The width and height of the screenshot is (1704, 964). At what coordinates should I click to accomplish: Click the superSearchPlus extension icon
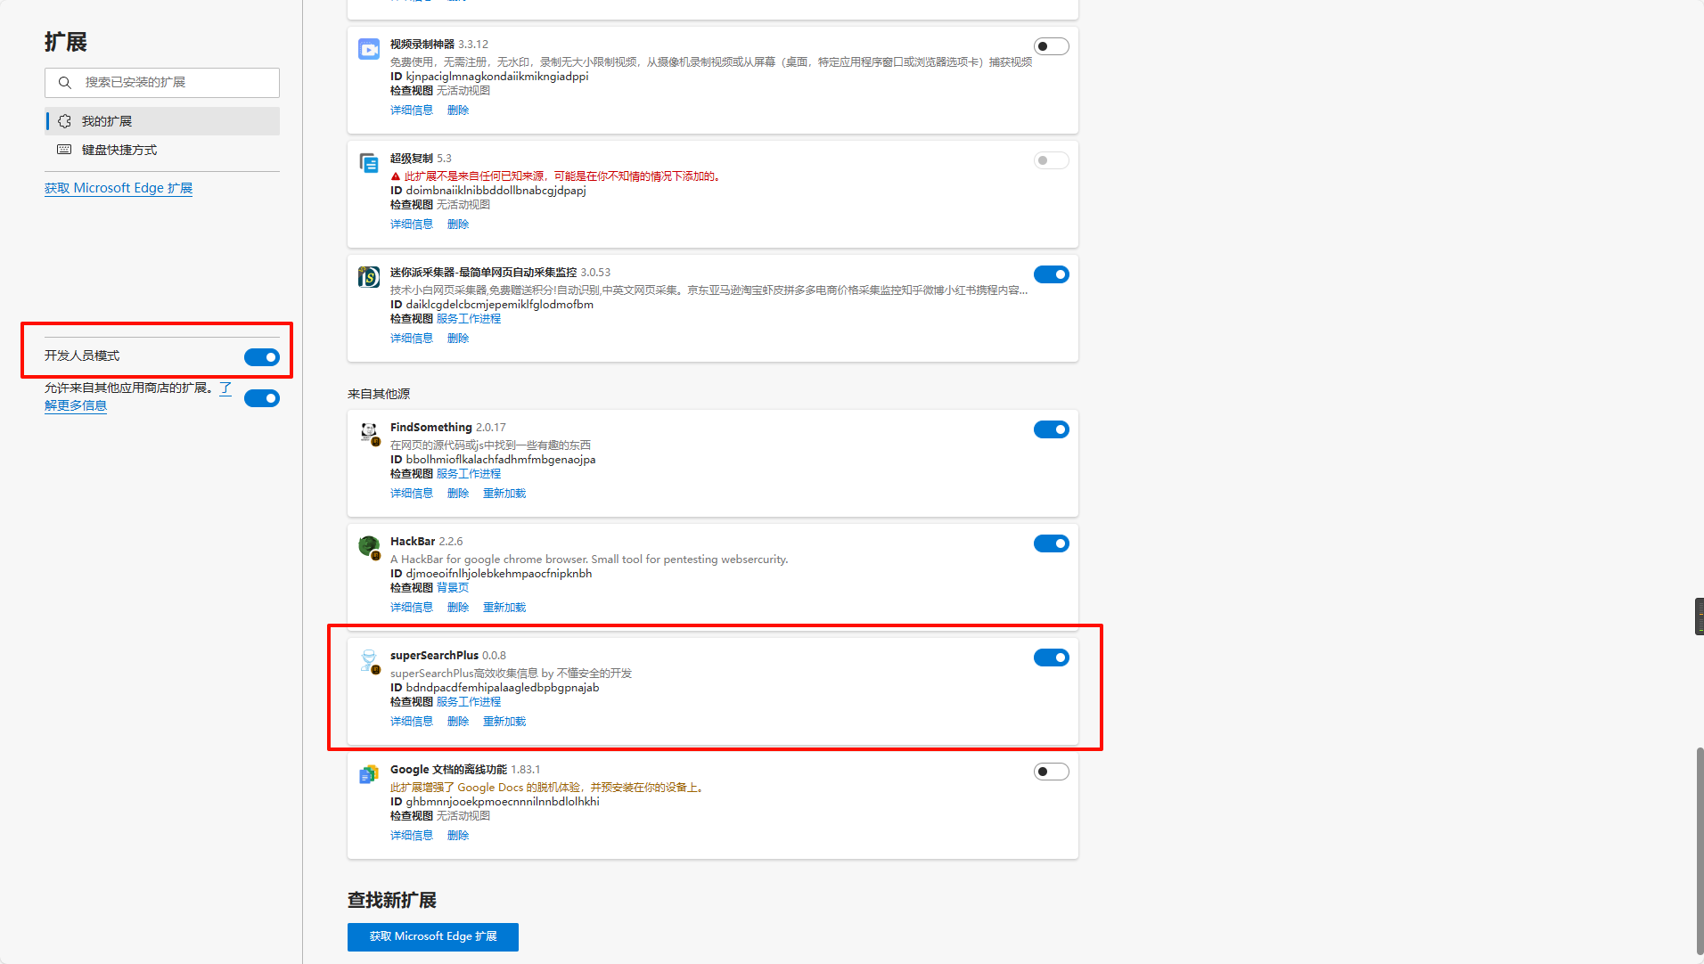pyautogui.click(x=368, y=660)
